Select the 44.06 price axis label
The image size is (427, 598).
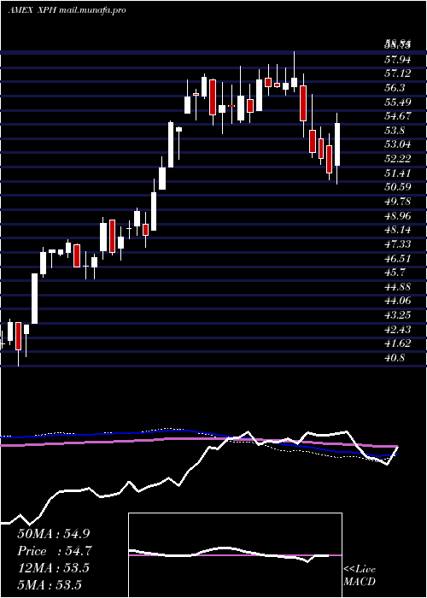point(398,301)
